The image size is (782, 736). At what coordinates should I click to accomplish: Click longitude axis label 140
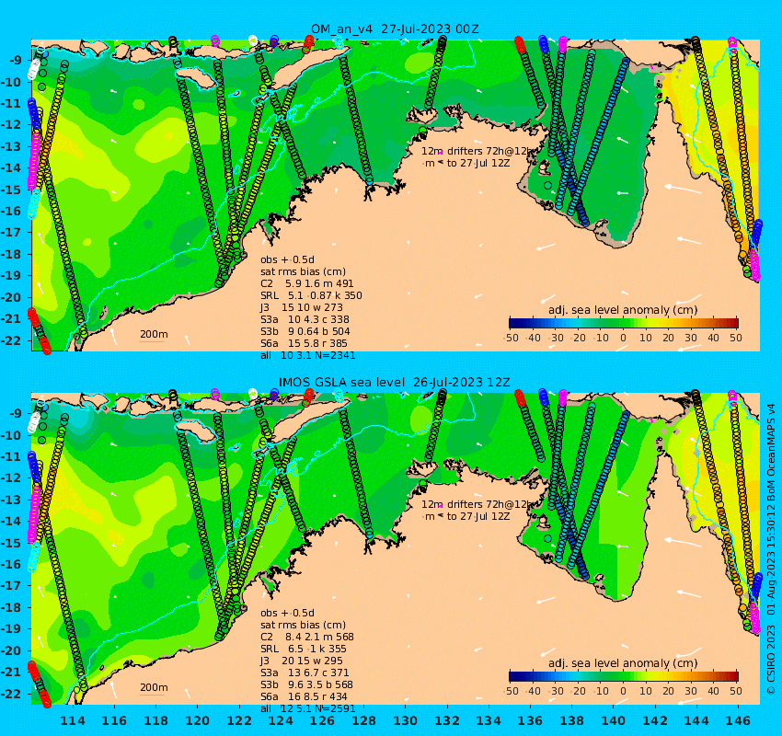(614, 720)
